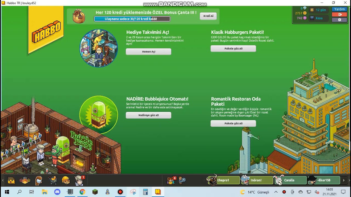Open the friends list icon
Image resolution: width=351 pixels, height=197 pixels.
pos(171,180)
